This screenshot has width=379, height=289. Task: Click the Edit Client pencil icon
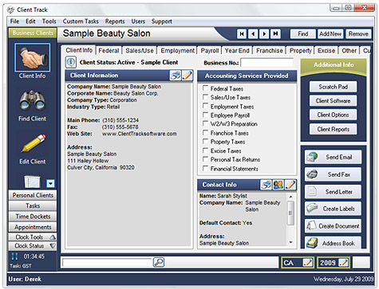(x=33, y=143)
